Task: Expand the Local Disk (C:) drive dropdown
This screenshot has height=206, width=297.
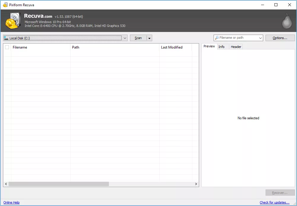Action: (125, 38)
